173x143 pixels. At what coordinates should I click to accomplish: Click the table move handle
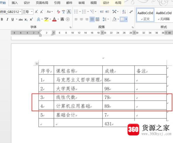(37, 64)
